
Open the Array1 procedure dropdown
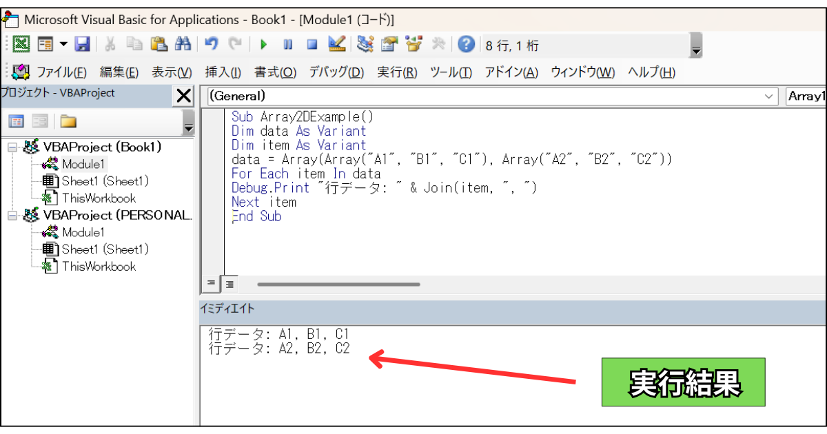click(806, 96)
